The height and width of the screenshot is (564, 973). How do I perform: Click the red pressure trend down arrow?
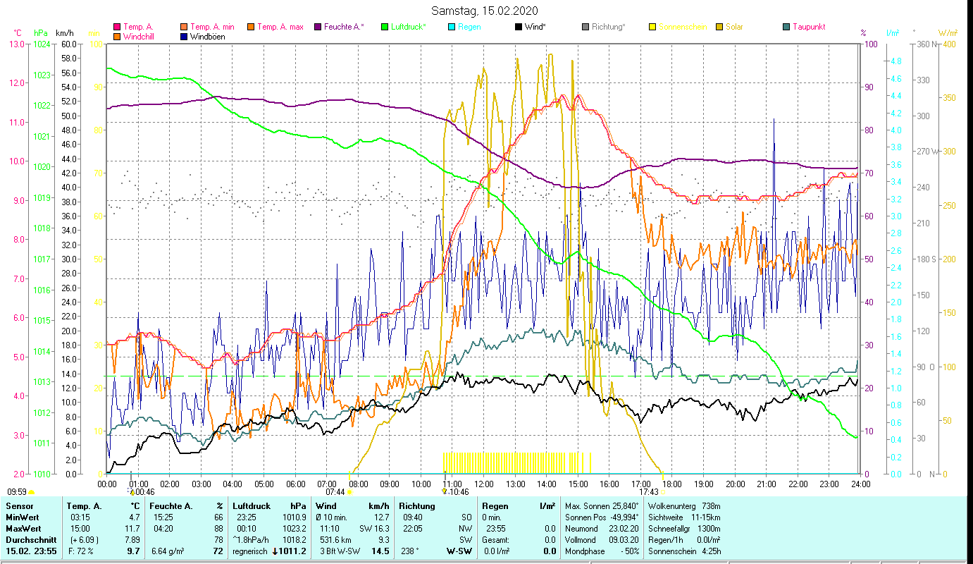[275, 551]
